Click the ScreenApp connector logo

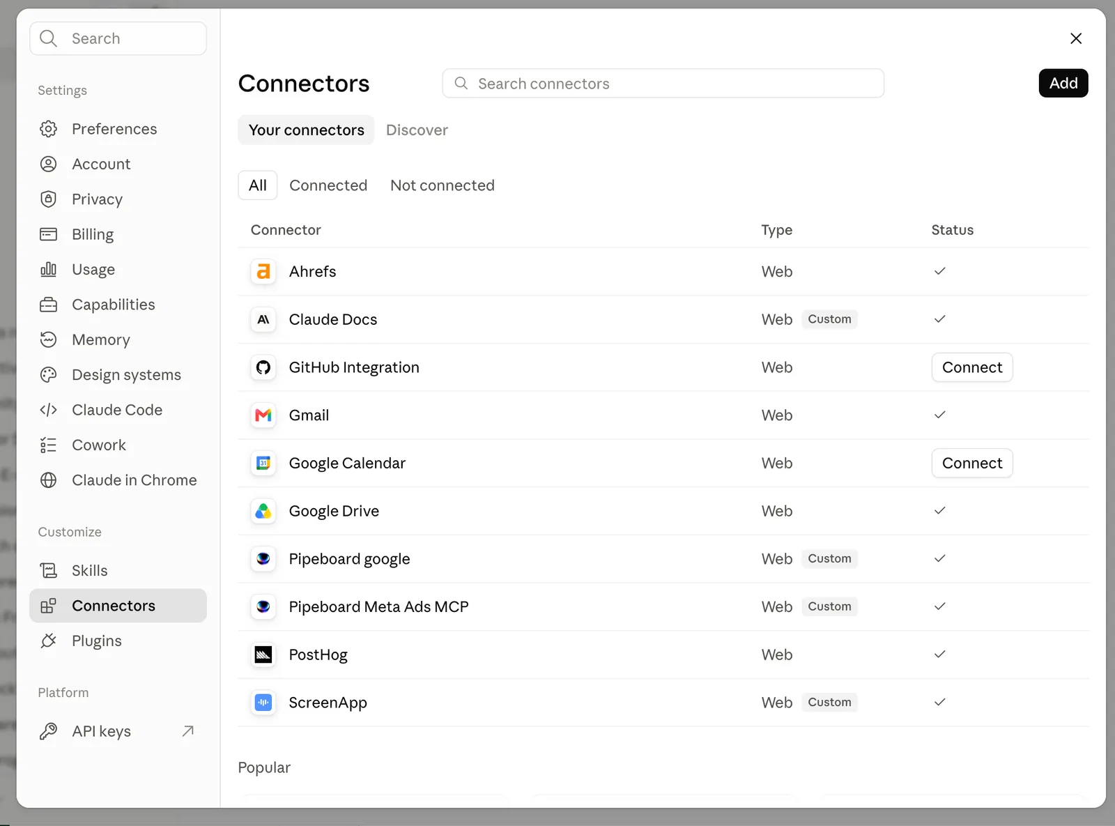click(263, 703)
